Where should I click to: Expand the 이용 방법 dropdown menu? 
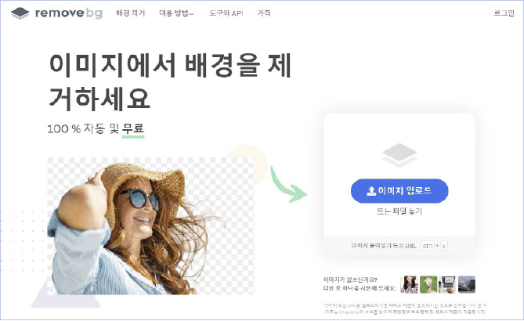point(176,13)
